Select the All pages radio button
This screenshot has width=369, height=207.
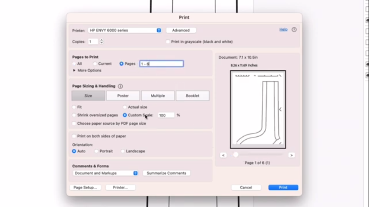click(x=74, y=64)
